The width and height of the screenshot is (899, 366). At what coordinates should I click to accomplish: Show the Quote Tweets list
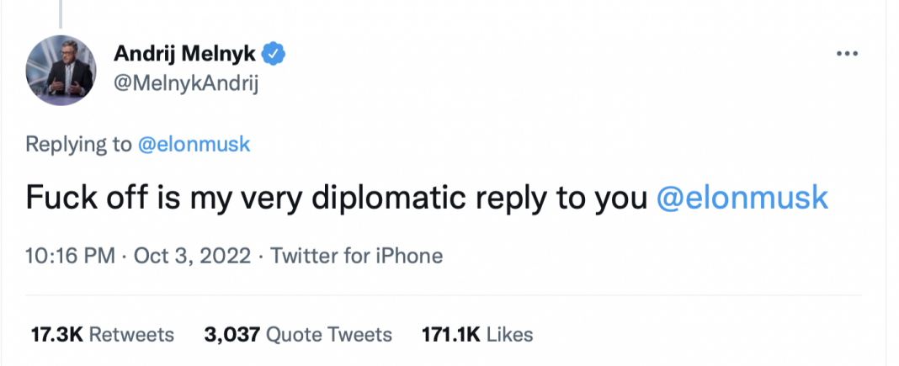pyautogui.click(x=329, y=334)
